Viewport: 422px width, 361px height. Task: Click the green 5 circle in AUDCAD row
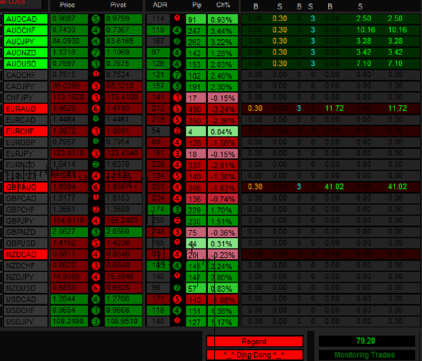tap(96, 19)
